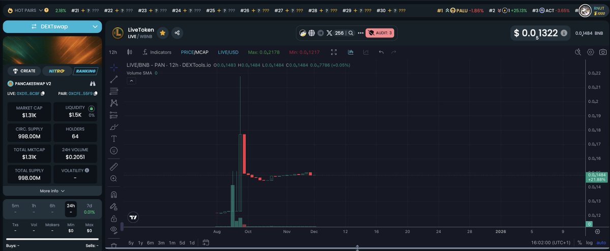
Task: Select the pattern drawing tool
Action: 114,103
